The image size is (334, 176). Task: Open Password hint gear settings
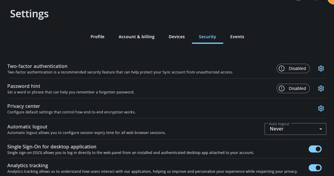[321, 88]
